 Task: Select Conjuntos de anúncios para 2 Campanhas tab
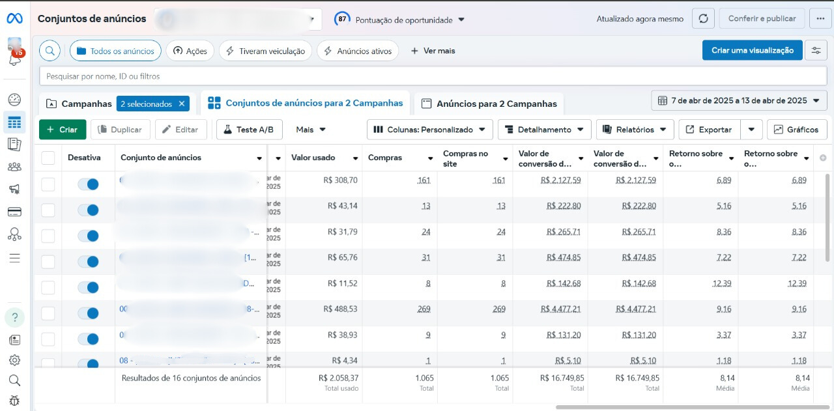click(x=306, y=103)
